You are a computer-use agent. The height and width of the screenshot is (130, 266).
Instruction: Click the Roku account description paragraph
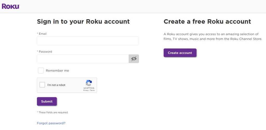pyautogui.click(x=213, y=36)
